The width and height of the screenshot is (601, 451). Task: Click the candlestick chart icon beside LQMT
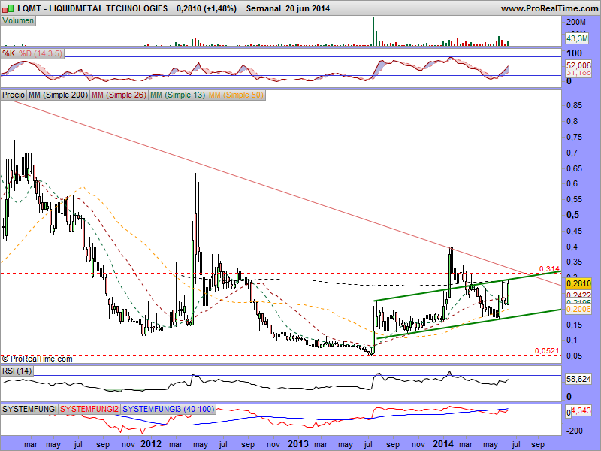[x=8, y=8]
